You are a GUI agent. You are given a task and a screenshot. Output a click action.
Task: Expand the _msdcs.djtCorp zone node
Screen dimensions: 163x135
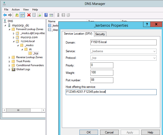coord(13,33)
